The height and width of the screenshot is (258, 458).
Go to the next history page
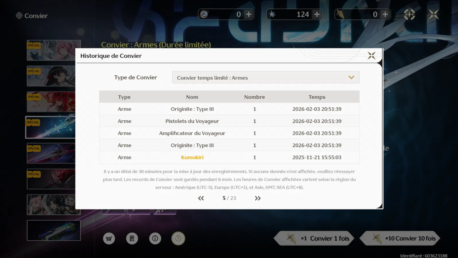(257, 198)
